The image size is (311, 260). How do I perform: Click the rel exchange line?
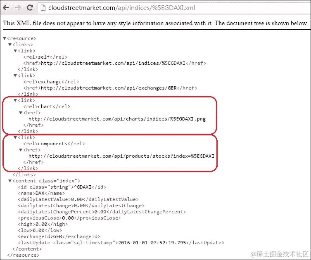pos(51,82)
